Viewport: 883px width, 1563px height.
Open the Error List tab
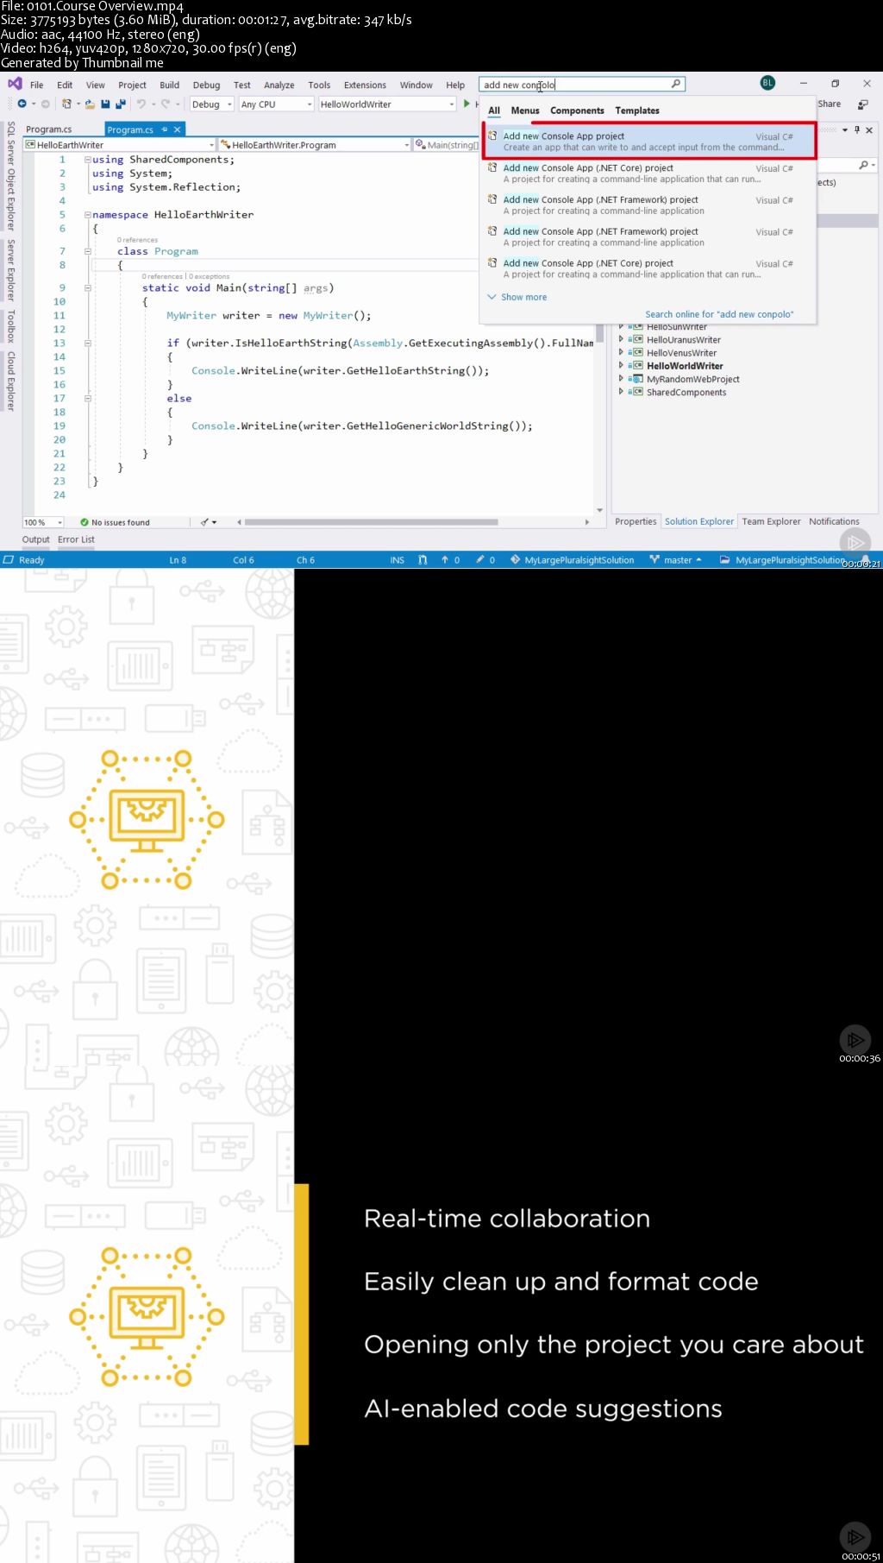click(76, 539)
